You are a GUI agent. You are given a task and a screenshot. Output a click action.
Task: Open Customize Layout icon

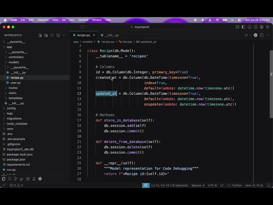237,27
